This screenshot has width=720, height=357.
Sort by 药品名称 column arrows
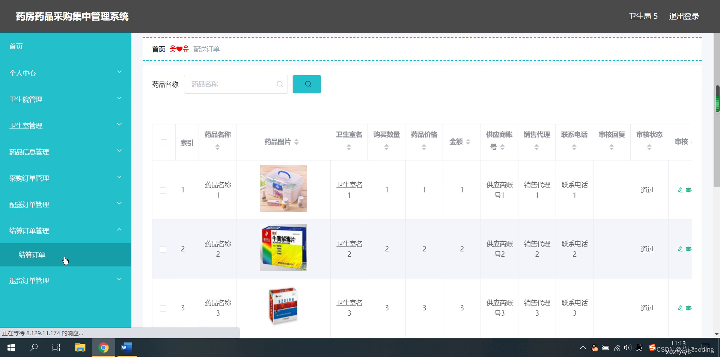tap(217, 147)
